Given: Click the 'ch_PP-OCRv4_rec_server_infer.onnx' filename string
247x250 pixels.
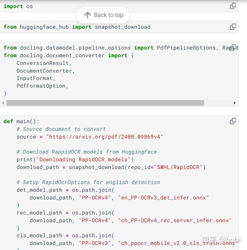Looking at the screenshot, I should 175,220.
